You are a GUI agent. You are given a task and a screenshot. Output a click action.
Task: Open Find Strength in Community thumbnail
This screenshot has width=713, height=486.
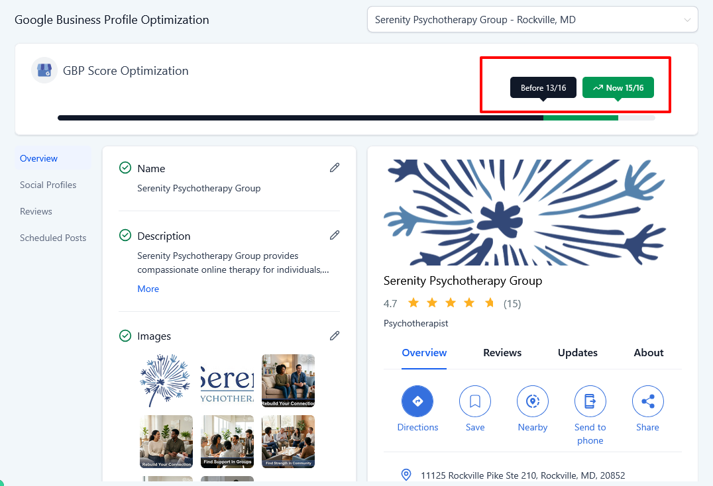(x=288, y=442)
